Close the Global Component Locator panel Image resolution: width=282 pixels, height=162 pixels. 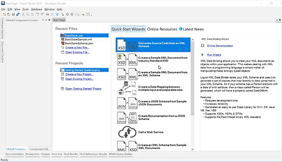pos(49,20)
